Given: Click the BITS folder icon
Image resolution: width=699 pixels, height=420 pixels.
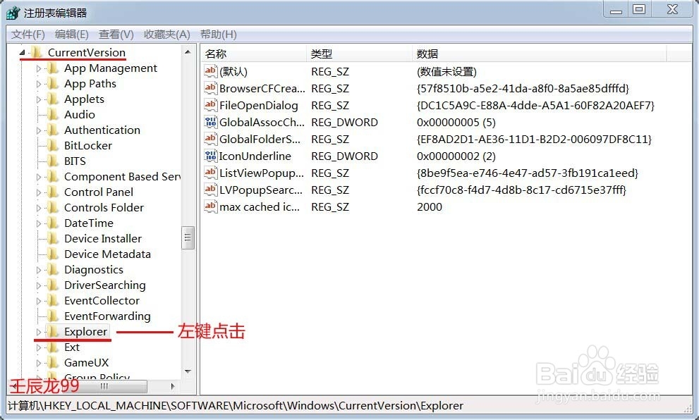Looking at the screenshot, I should pyautogui.click(x=53, y=161).
